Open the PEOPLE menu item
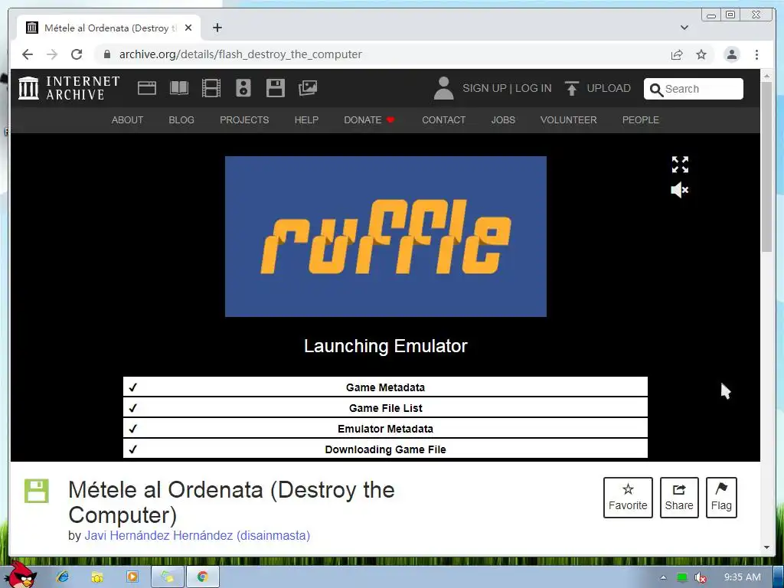Screen dimensions: 784x588 pos(641,120)
